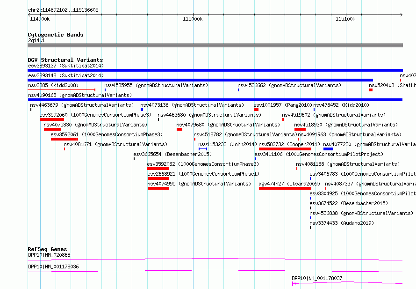The width and height of the screenshot is (416, 289).
Task: Click esv2668921 1000Genomes Phase1 label
Action: click(203, 174)
